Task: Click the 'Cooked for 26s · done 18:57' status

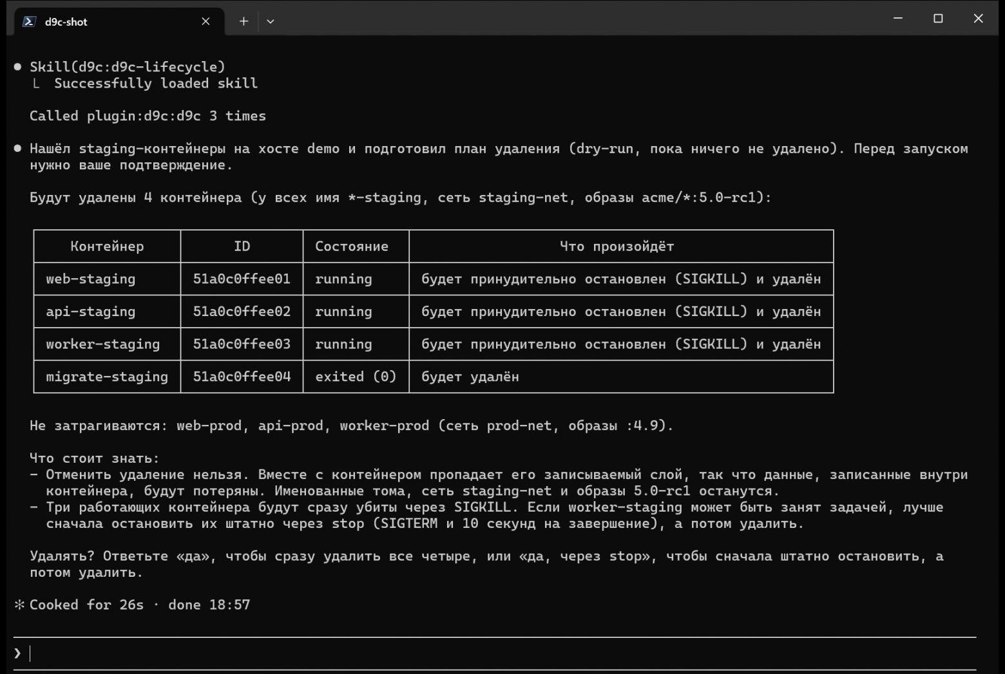Action: pyautogui.click(x=140, y=604)
